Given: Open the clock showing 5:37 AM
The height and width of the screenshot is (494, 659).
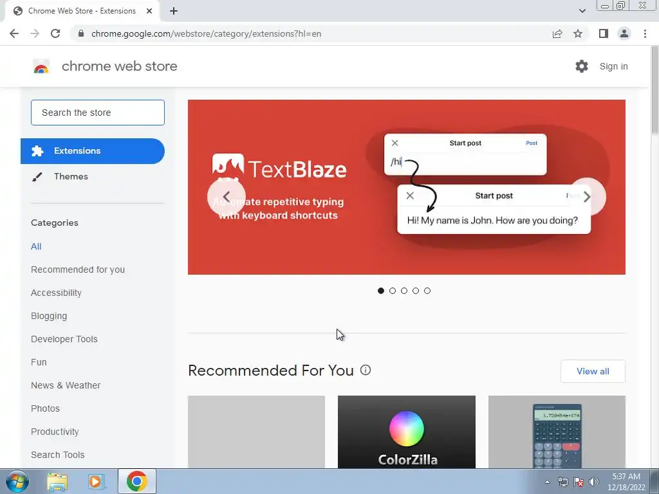Looking at the screenshot, I should pyautogui.click(x=626, y=482).
